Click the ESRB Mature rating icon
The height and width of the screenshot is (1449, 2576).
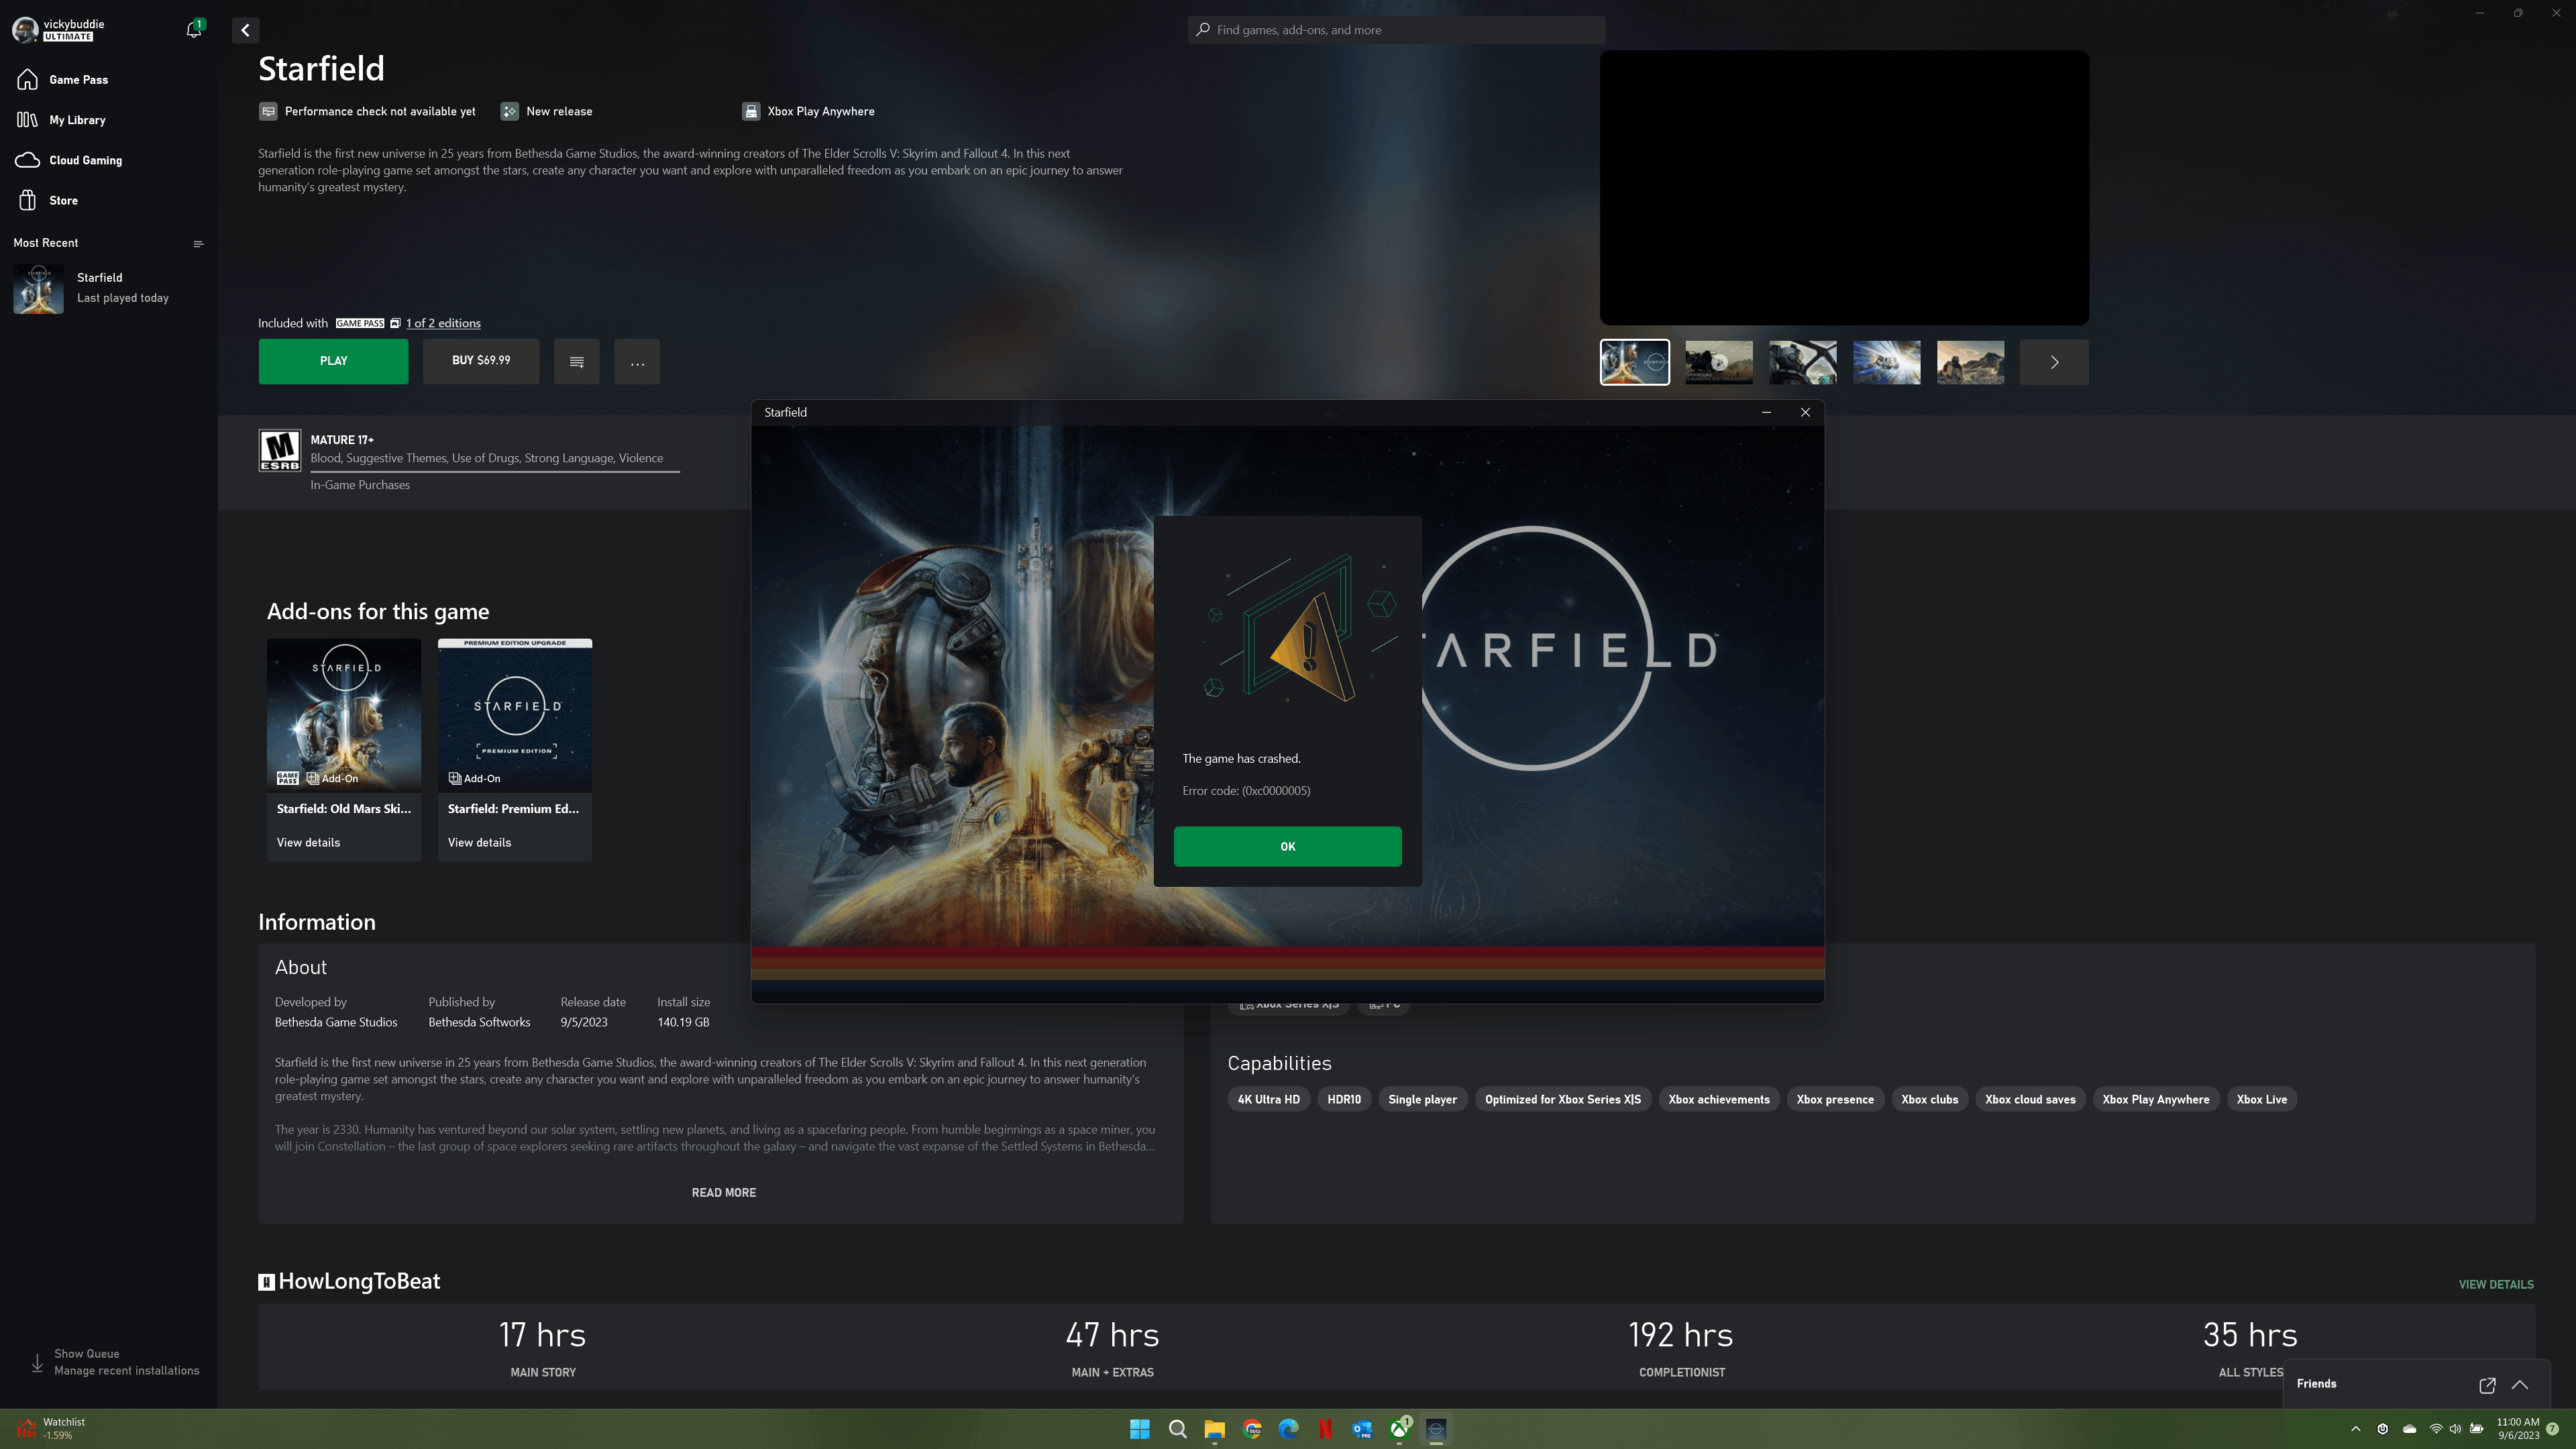[x=280, y=451]
